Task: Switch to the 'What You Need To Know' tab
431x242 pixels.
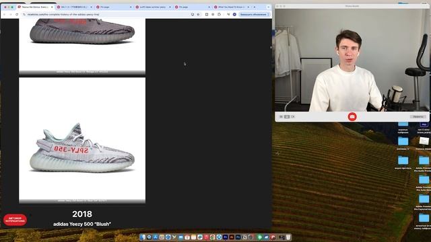Action: (x=231, y=7)
